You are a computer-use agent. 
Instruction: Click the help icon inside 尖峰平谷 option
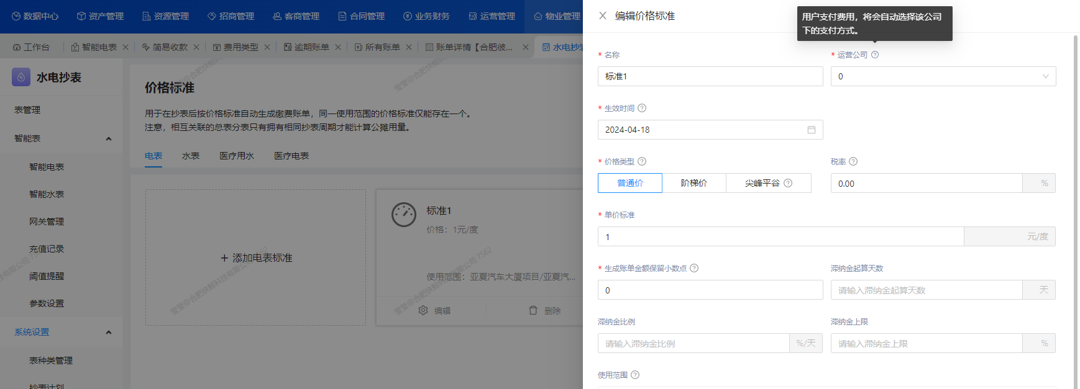(x=788, y=183)
